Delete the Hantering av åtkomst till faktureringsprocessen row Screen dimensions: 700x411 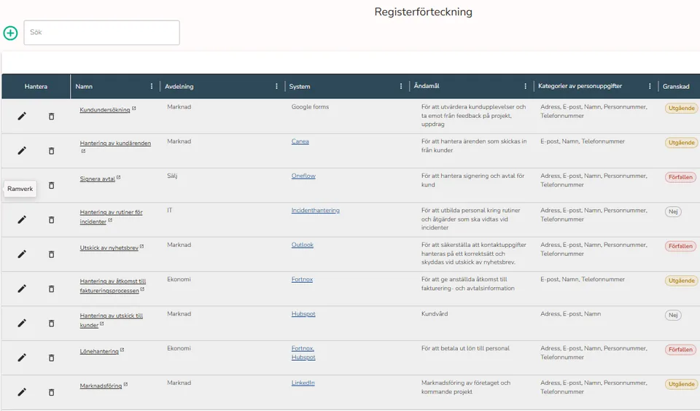51,289
